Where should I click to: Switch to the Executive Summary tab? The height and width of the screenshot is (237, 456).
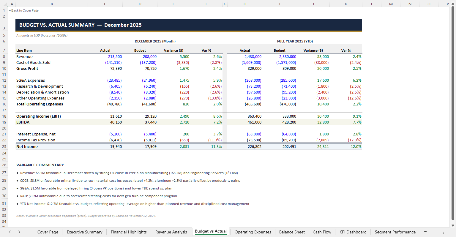(84, 232)
